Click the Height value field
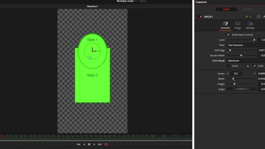The image size is (265, 149). 261,84
